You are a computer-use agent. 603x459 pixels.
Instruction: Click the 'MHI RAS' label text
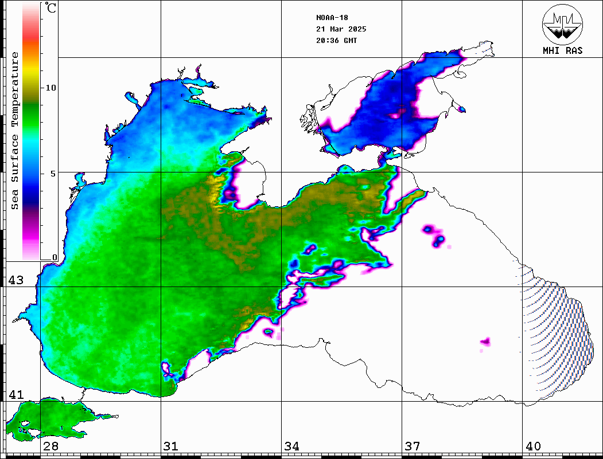(x=563, y=50)
